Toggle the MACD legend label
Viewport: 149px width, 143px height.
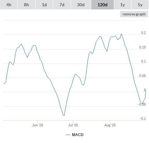(x=78, y=135)
